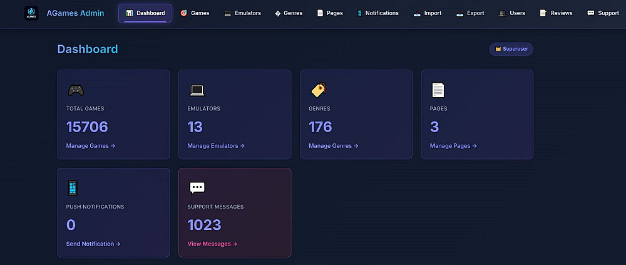Click the TOTAL GAMES card label
This screenshot has width=626, height=265.
tap(85, 108)
